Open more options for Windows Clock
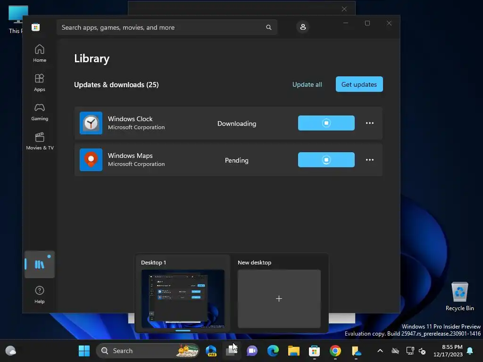 click(370, 123)
